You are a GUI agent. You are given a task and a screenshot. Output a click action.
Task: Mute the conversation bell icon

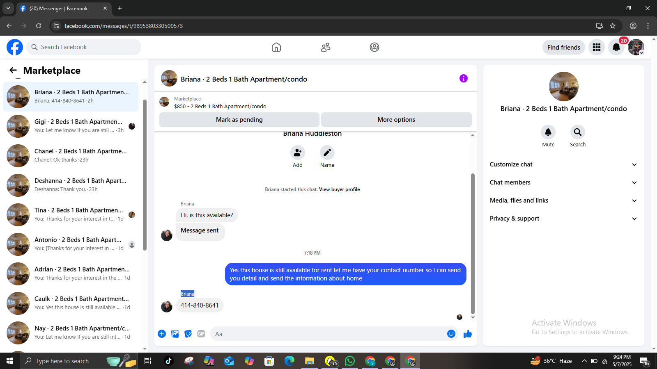[x=548, y=132]
